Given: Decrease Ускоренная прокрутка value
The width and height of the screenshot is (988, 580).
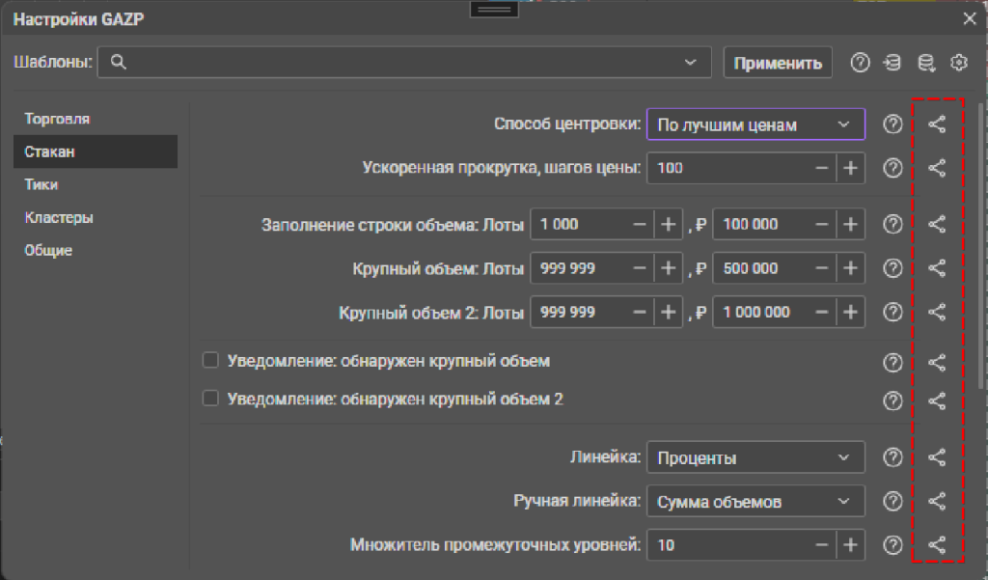Looking at the screenshot, I should point(822,168).
